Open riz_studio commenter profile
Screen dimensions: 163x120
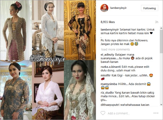[107, 93]
